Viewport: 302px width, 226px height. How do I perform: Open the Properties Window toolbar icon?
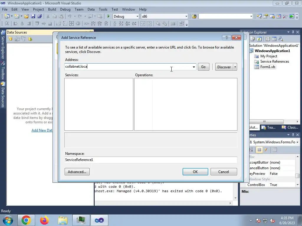coord(266,16)
